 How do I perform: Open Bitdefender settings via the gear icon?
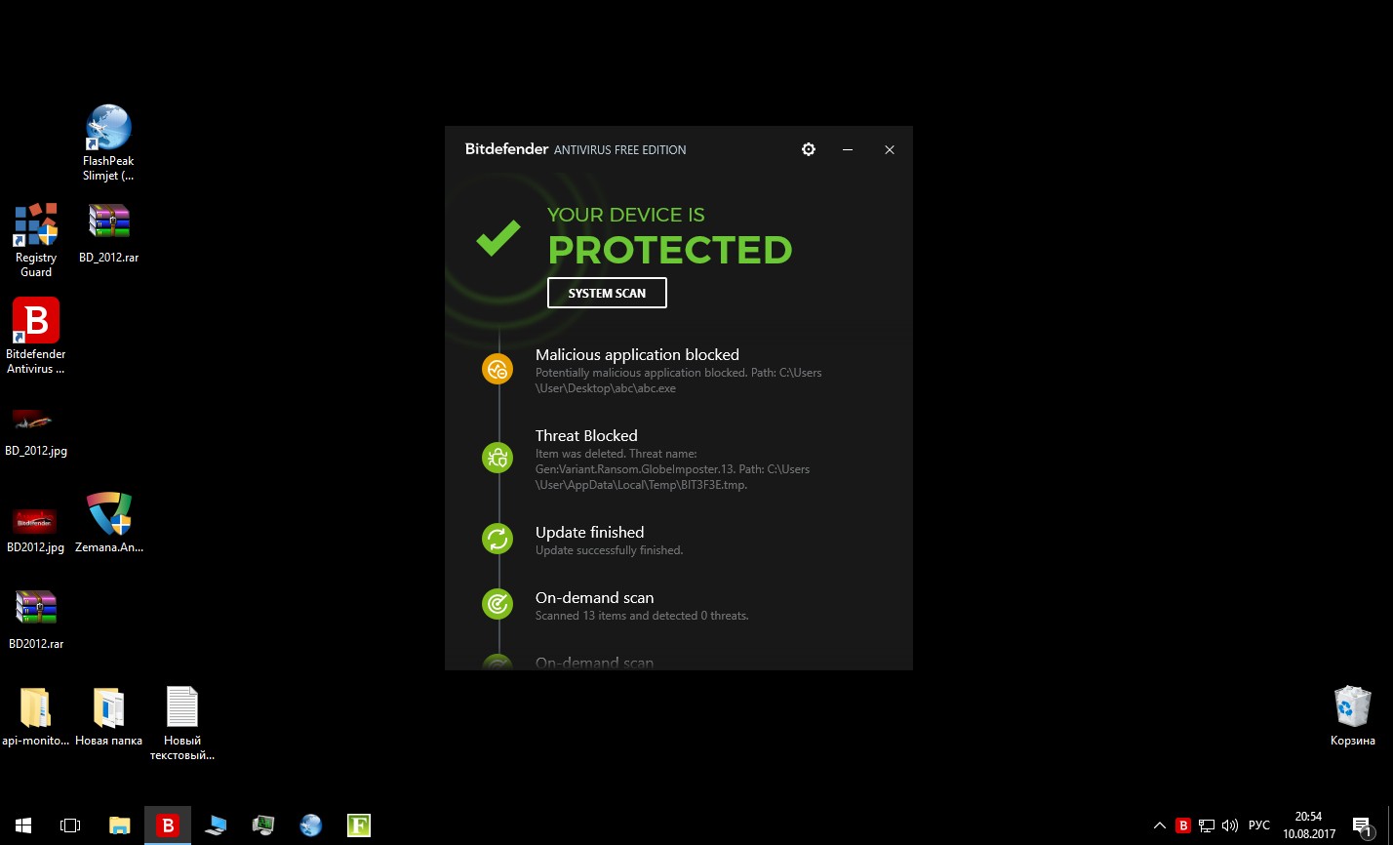[x=808, y=149]
